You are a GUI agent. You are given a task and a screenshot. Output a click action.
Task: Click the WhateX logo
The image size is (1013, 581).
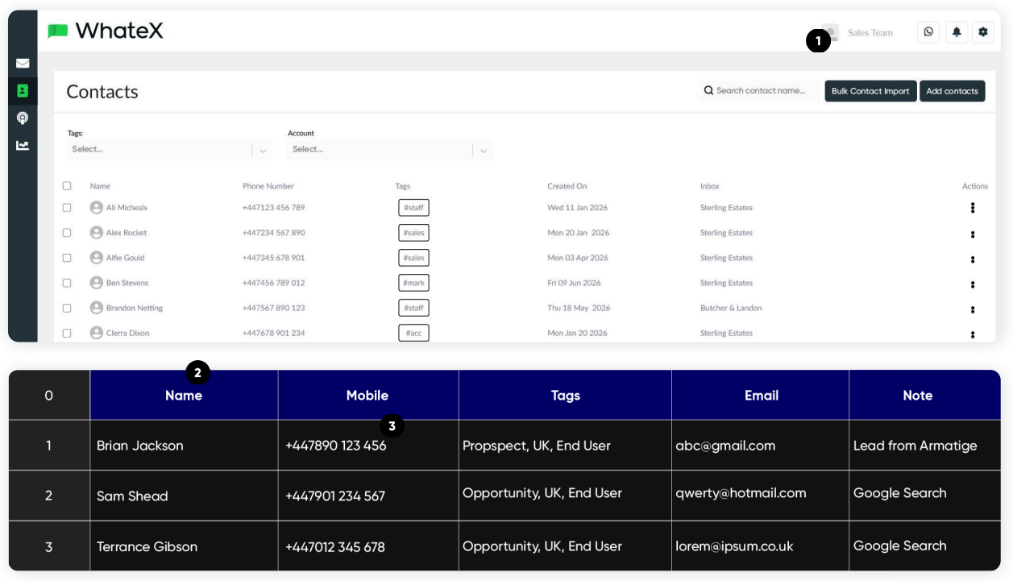(x=106, y=31)
